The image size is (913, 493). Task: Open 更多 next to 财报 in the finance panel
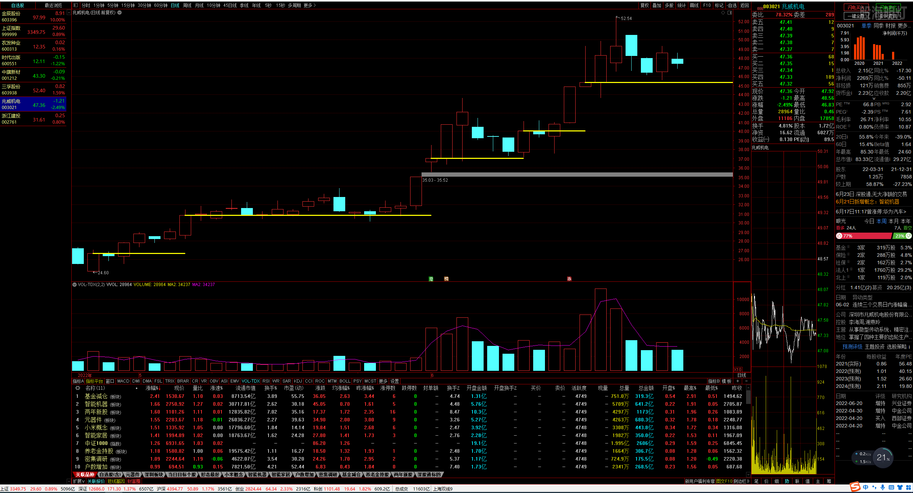904,26
